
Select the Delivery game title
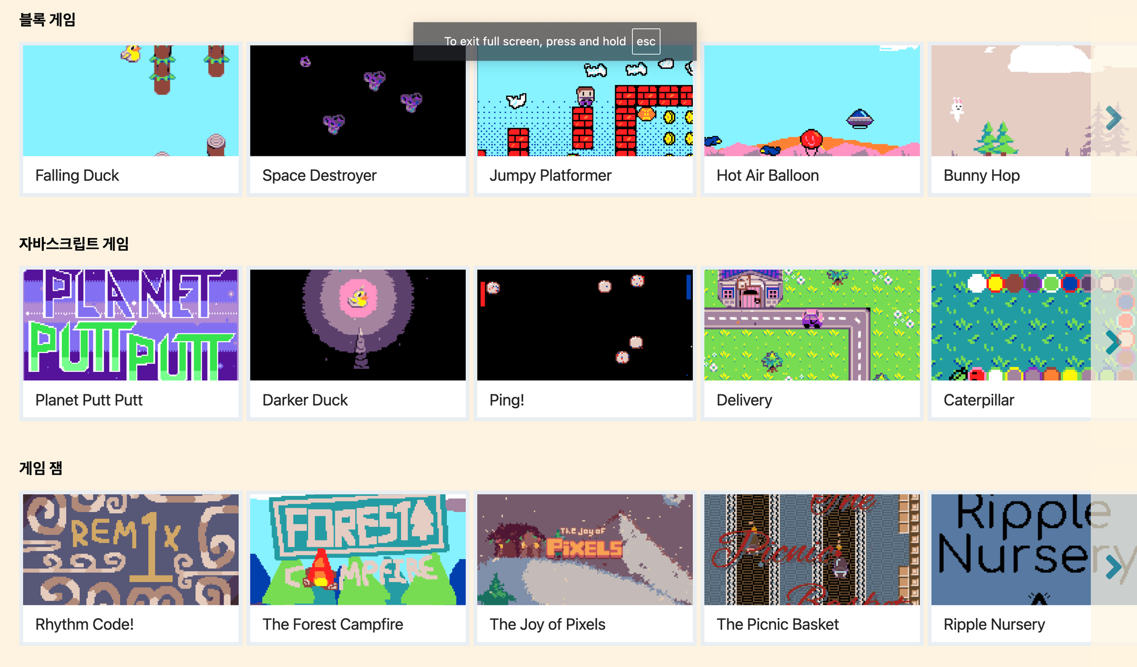(744, 400)
